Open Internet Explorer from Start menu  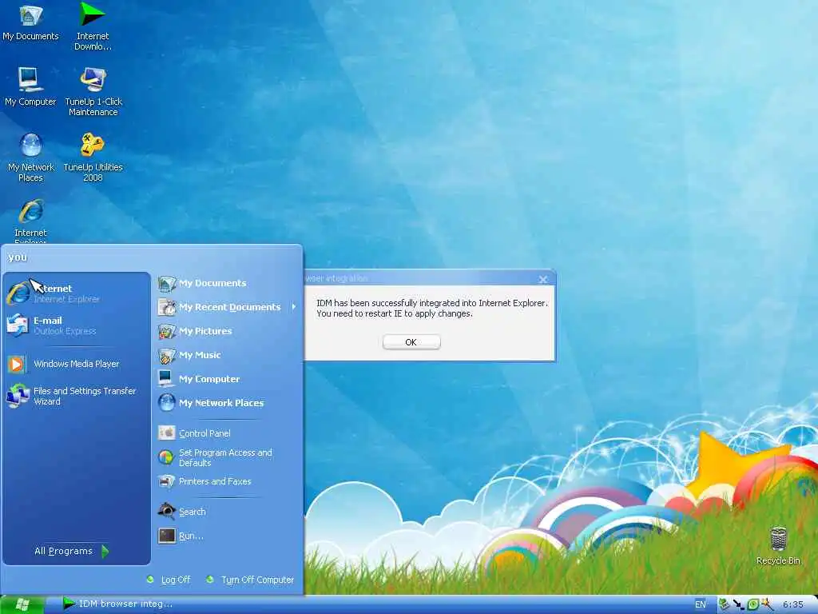77,293
